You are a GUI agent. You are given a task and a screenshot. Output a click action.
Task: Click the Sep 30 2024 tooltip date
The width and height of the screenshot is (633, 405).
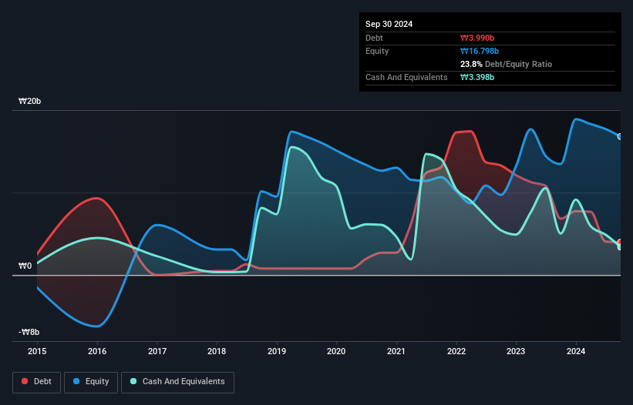[389, 24]
